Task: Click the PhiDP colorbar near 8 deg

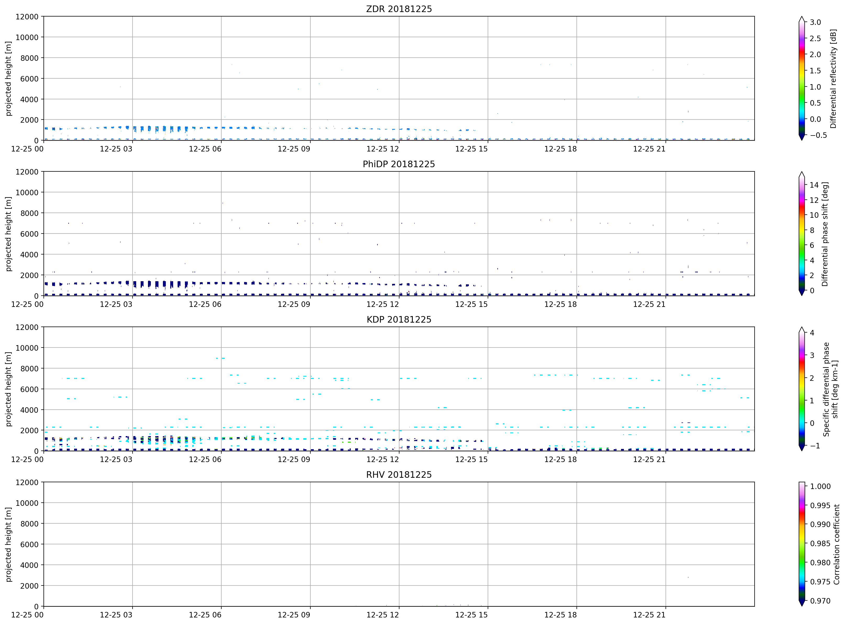Action: (801, 230)
